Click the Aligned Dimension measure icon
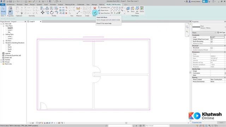Viewport: 226px width, 127px height. 78,8
